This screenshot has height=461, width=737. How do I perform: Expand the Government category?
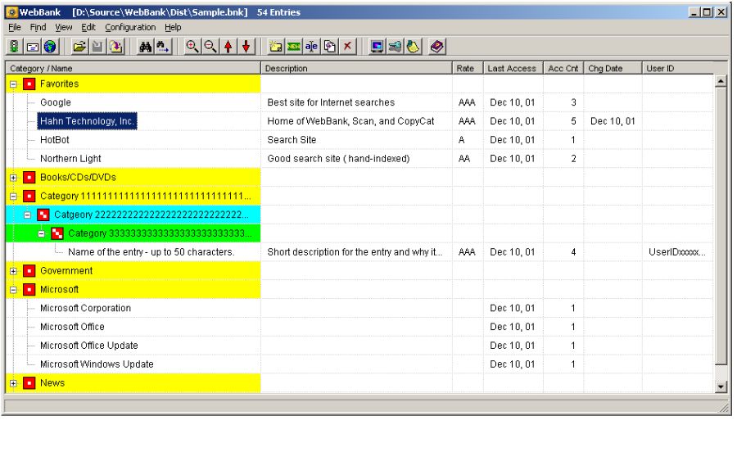pos(14,272)
